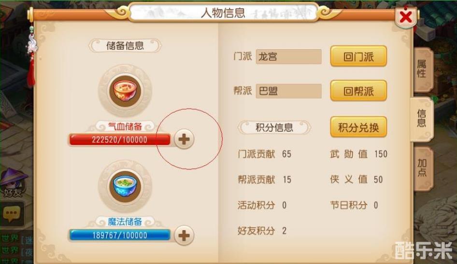This screenshot has width=457, height=264.
Task: Tap the blue soup bowl icon
Action: pos(125,186)
